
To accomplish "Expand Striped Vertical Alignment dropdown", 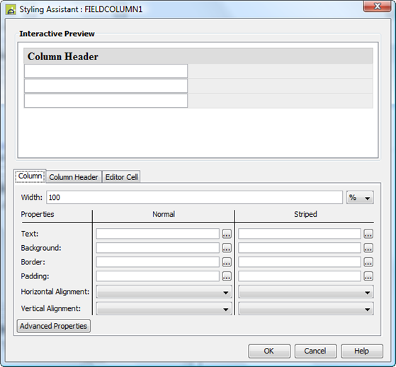I will click(x=306, y=308).
